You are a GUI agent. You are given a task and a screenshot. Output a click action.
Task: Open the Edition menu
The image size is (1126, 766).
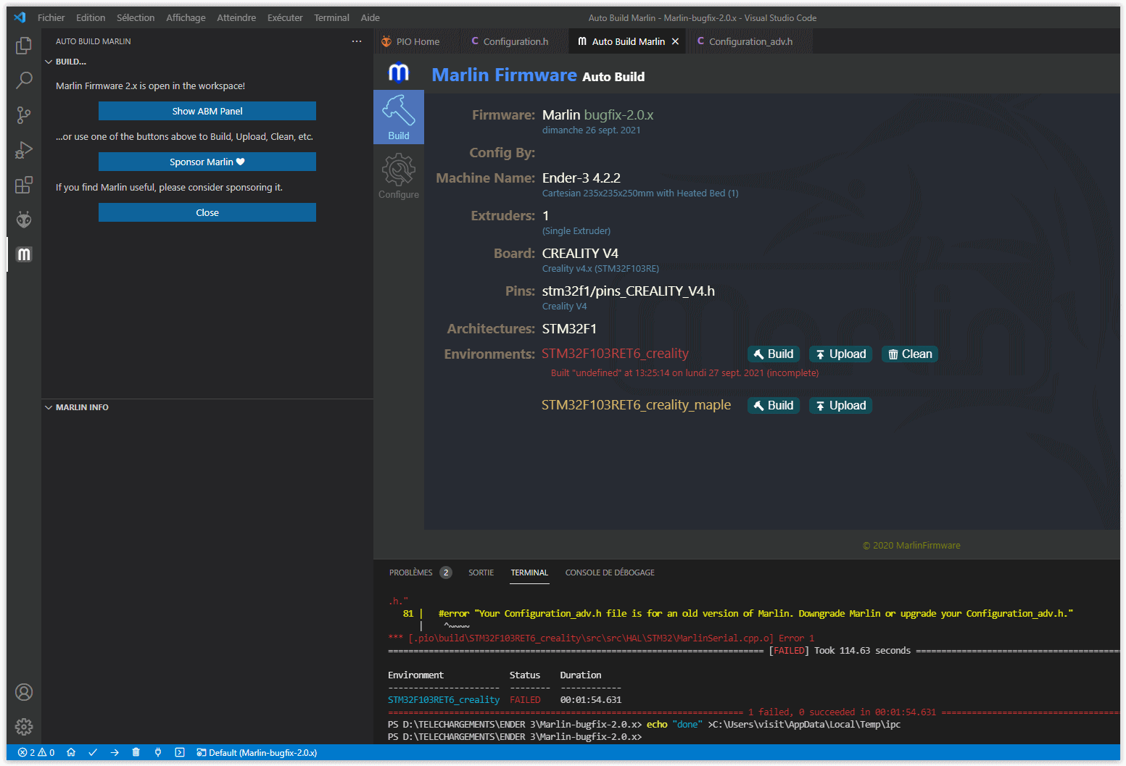click(x=91, y=17)
